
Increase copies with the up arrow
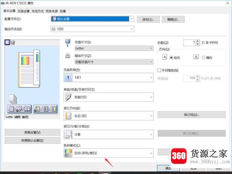198,41
